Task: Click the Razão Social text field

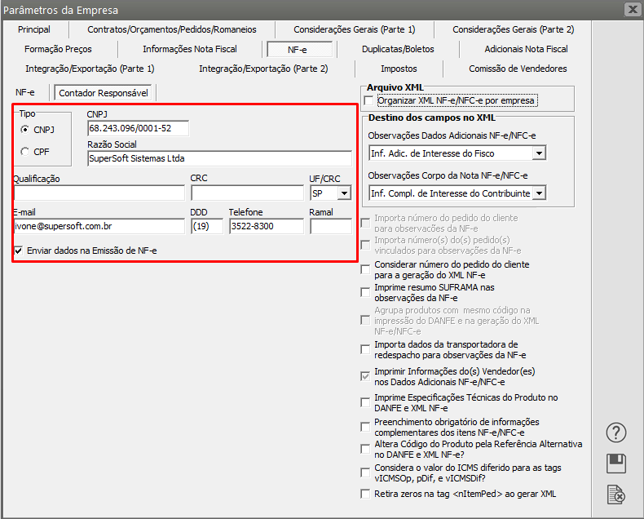Action: pyautogui.click(x=219, y=159)
